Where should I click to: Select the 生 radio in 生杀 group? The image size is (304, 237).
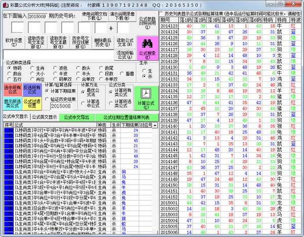pos(144,70)
